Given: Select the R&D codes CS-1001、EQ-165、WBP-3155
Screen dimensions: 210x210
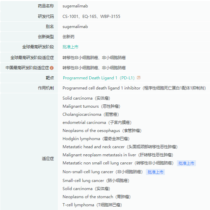Looking at the screenshot, I should coord(91,16).
